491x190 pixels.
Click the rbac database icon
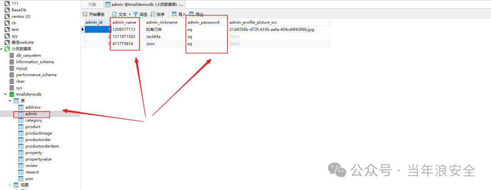(x=12, y=81)
